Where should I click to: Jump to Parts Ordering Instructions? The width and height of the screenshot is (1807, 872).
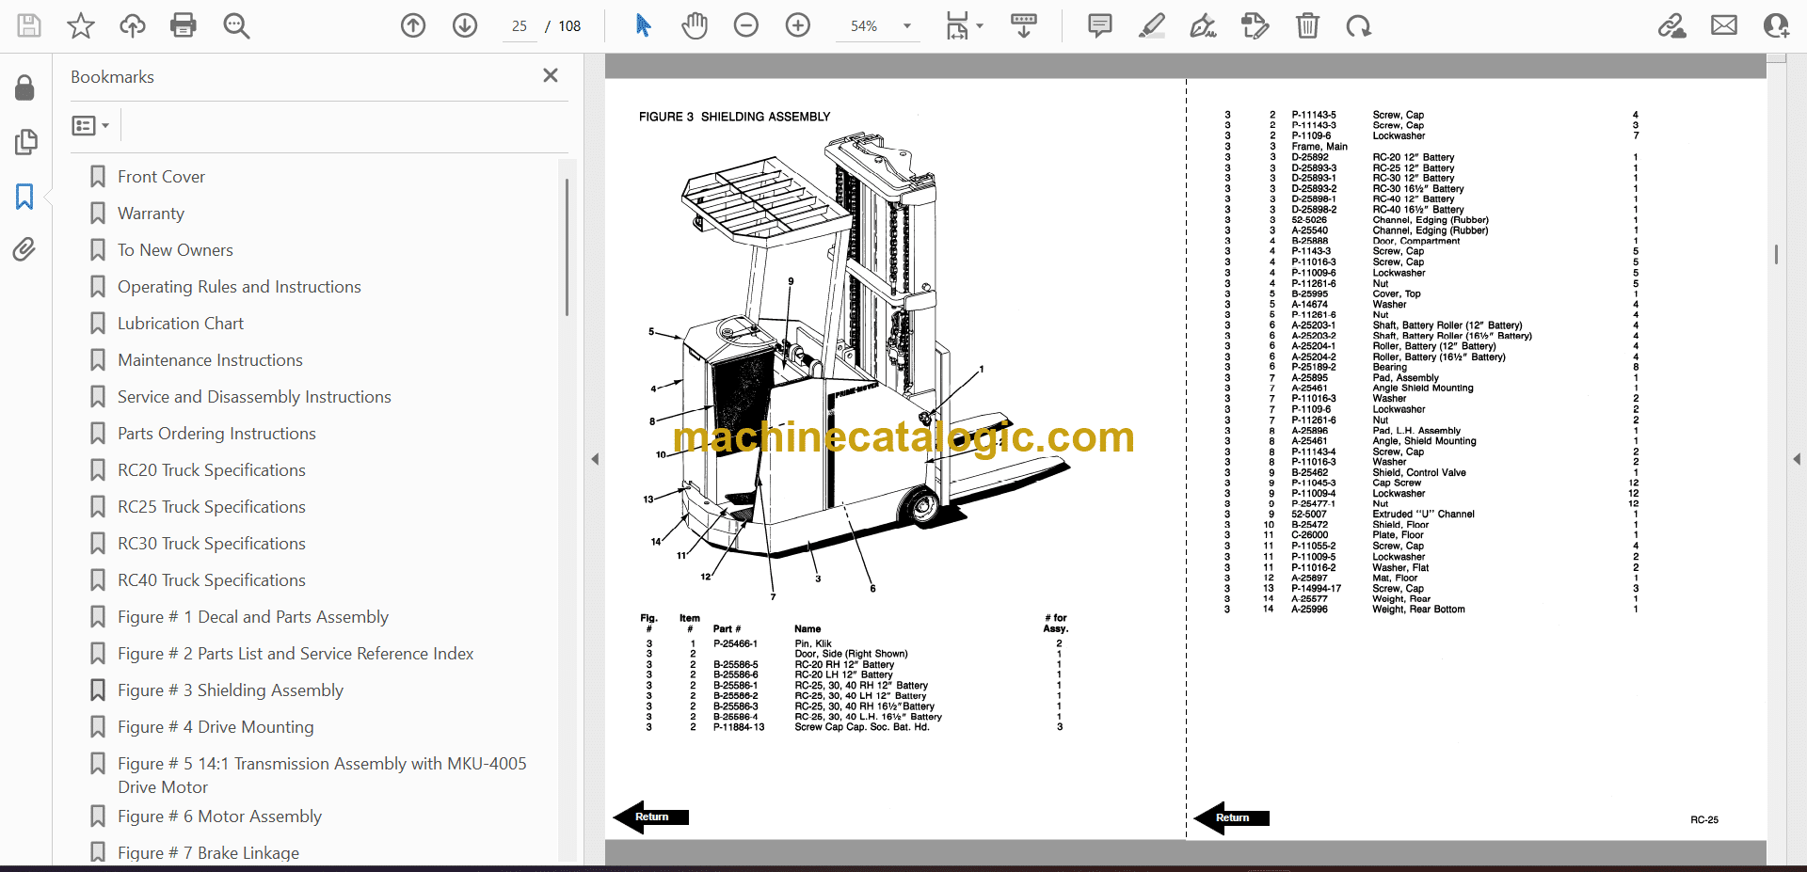point(216,434)
